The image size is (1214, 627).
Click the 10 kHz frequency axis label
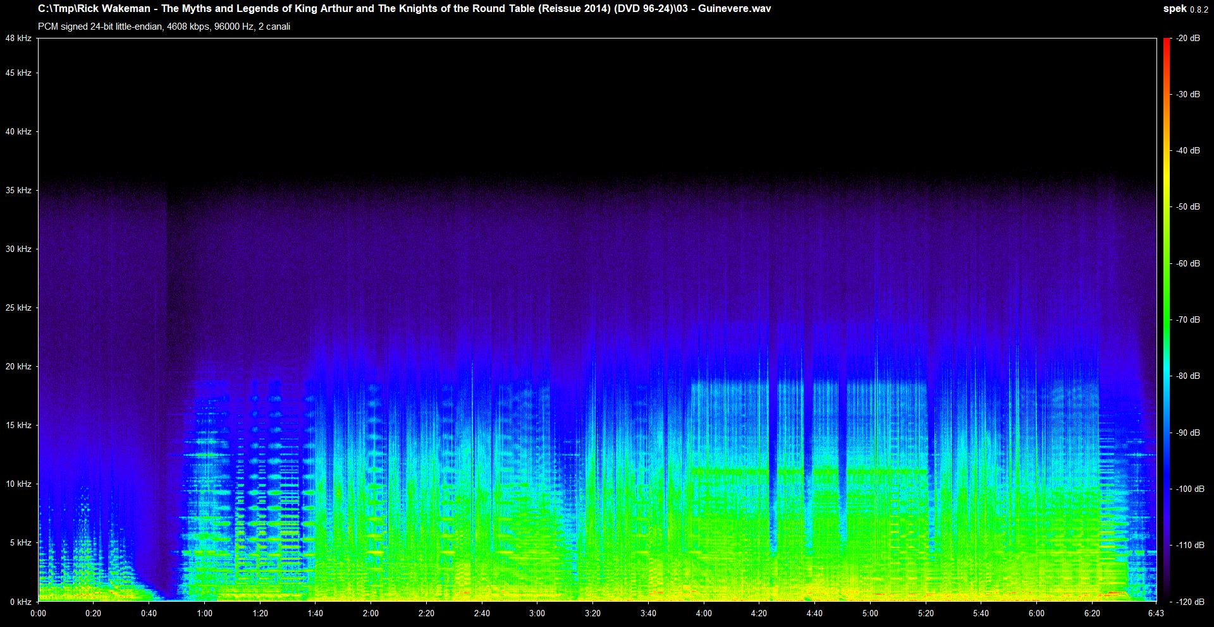18,484
